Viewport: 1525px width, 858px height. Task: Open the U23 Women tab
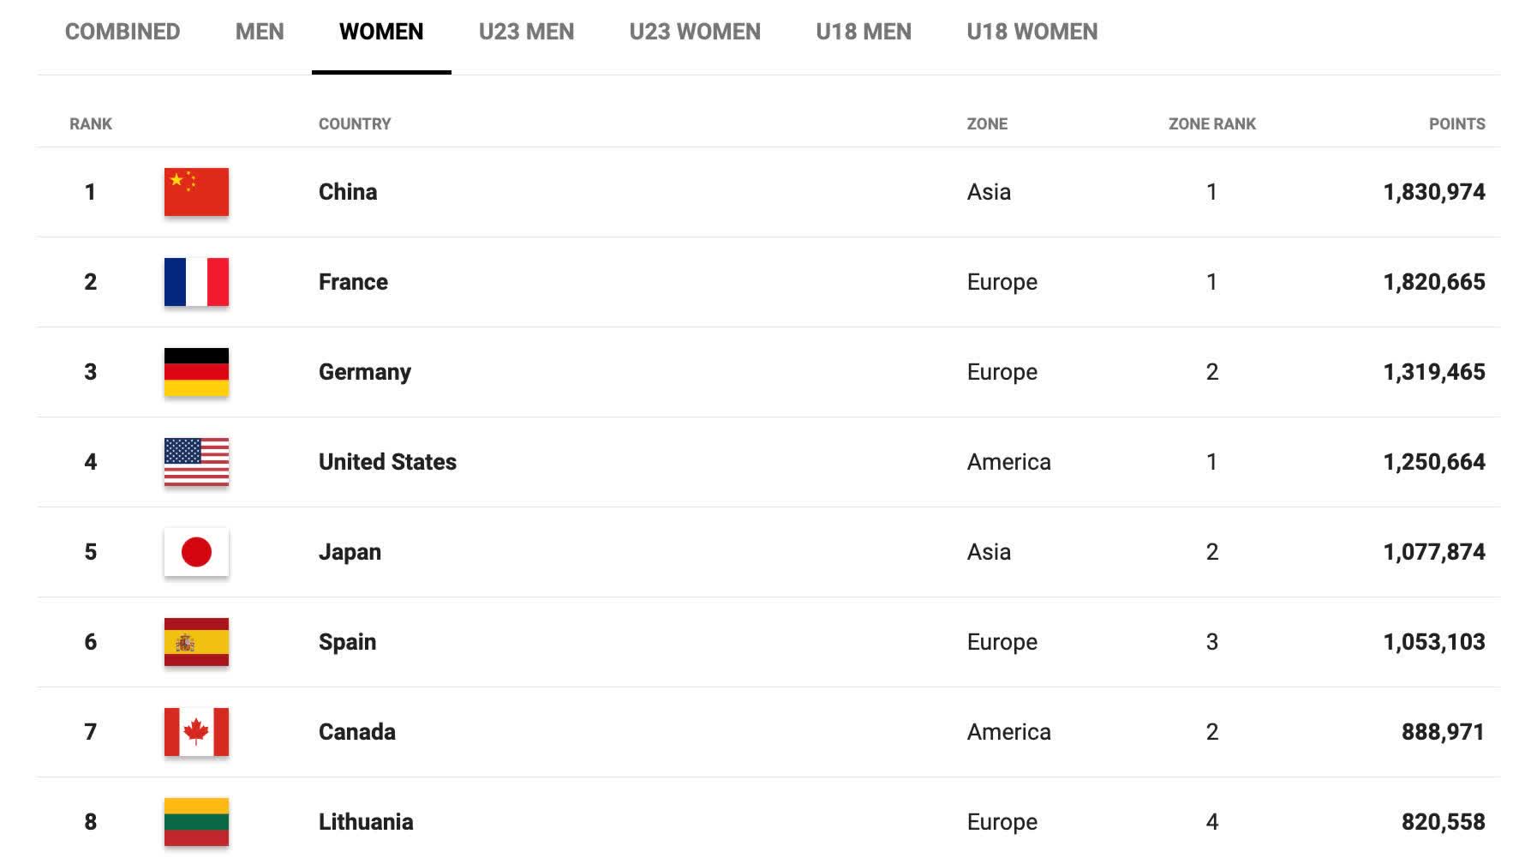pyautogui.click(x=695, y=32)
